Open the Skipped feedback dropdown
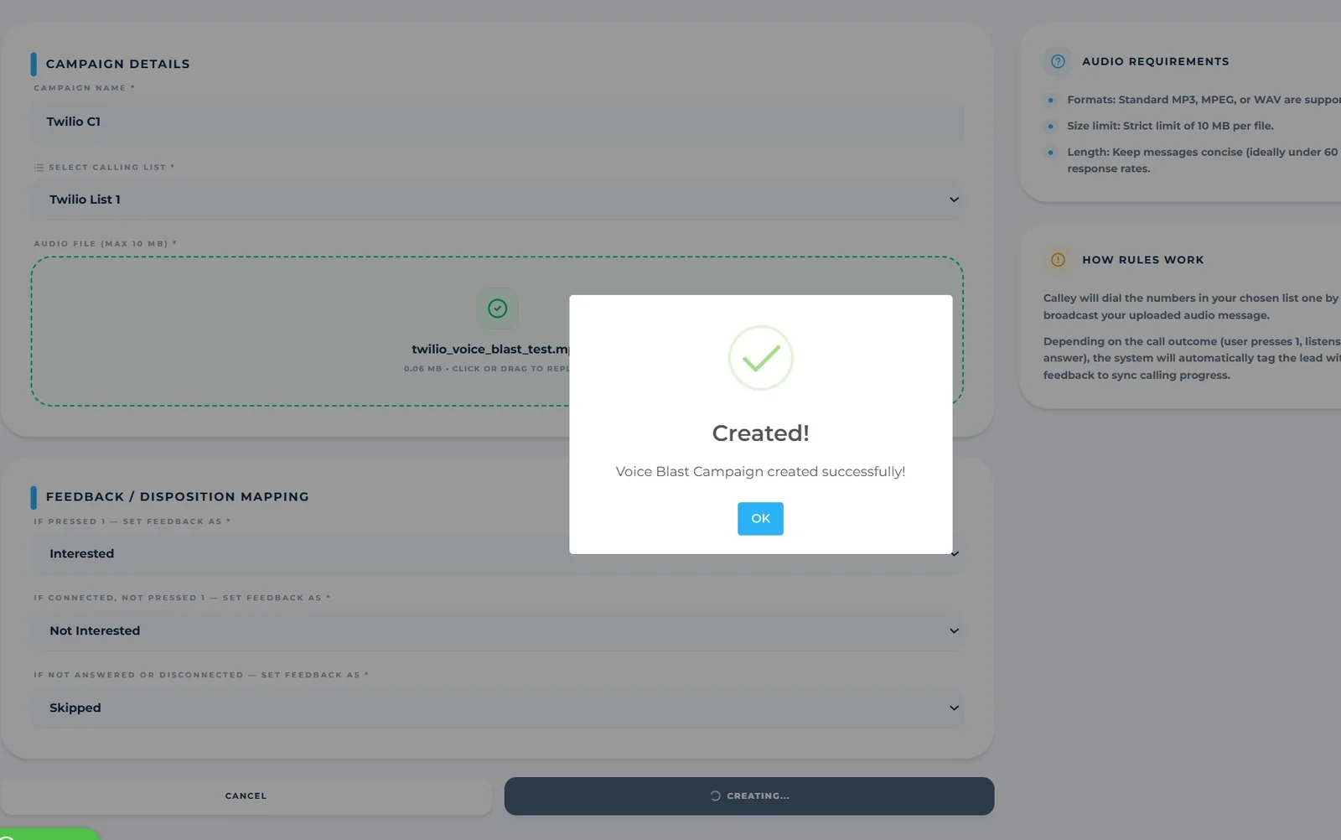Viewport: 1341px width, 840px height. [497, 708]
